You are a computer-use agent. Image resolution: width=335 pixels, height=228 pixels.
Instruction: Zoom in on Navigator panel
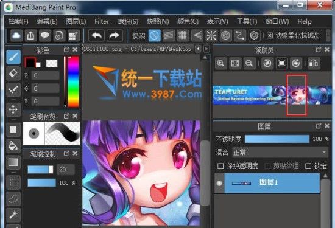click(x=220, y=63)
